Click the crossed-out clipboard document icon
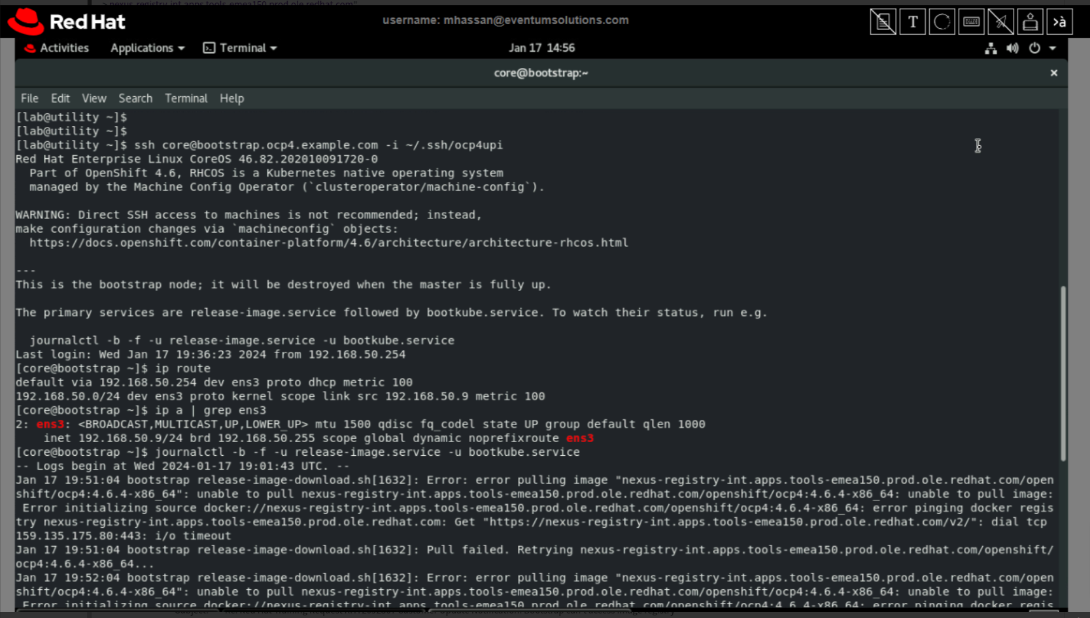 tap(883, 22)
